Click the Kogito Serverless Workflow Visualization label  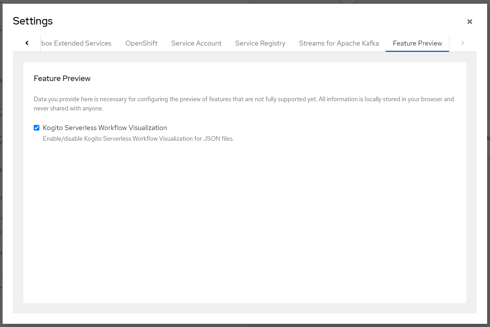coord(105,127)
